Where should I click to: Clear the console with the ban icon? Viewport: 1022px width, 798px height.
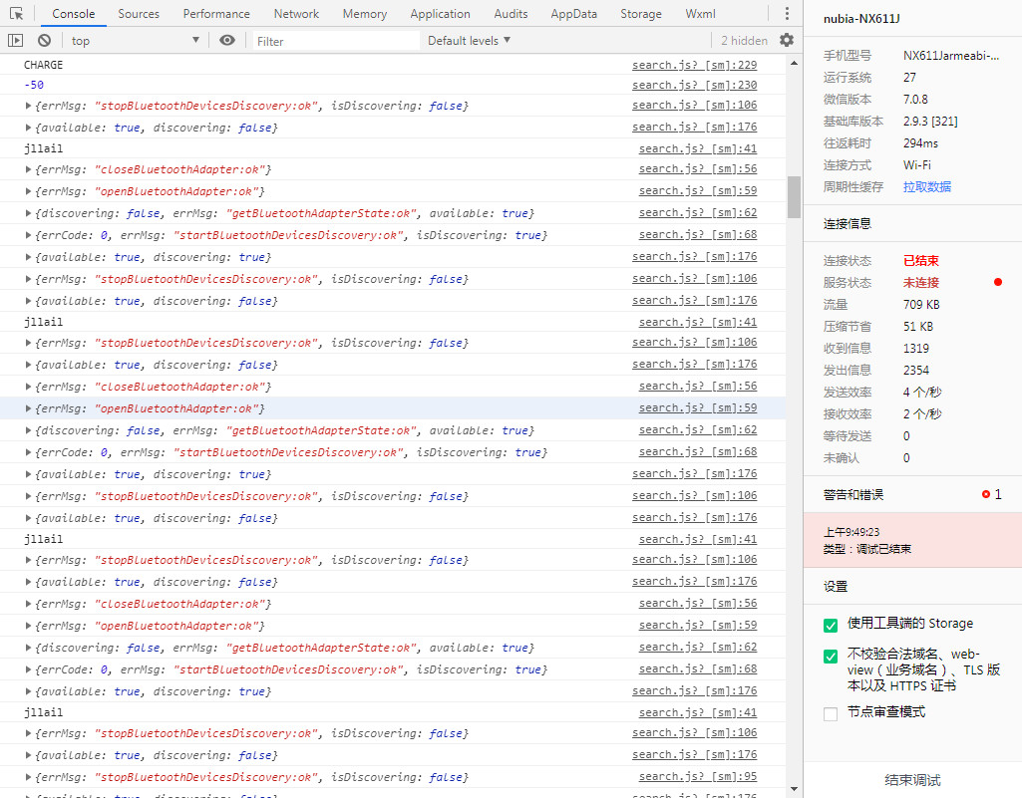(x=44, y=41)
